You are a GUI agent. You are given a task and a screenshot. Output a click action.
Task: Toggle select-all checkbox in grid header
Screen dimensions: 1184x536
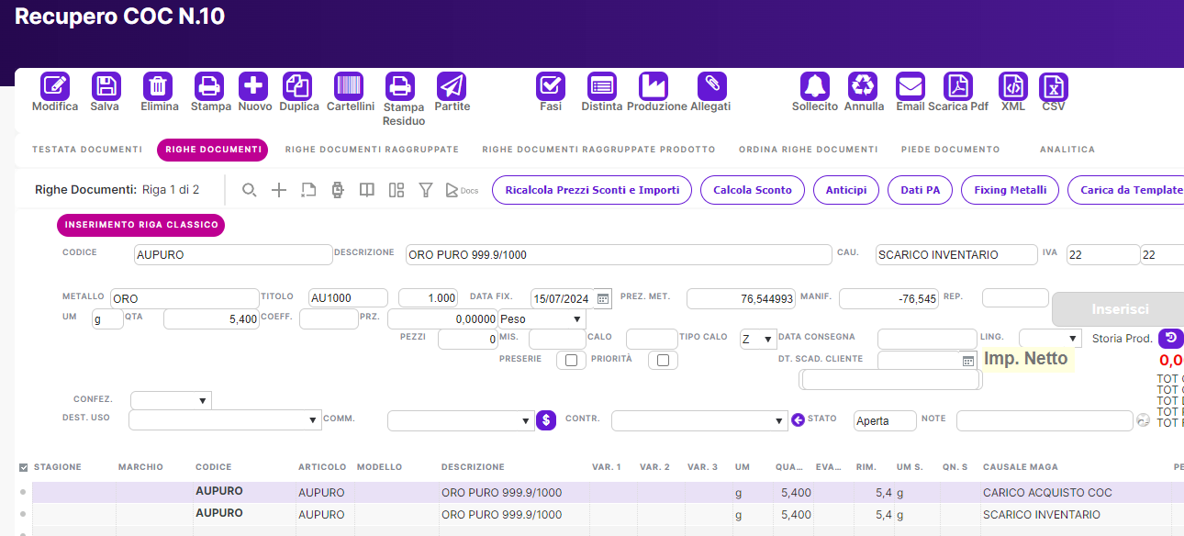pos(23,468)
